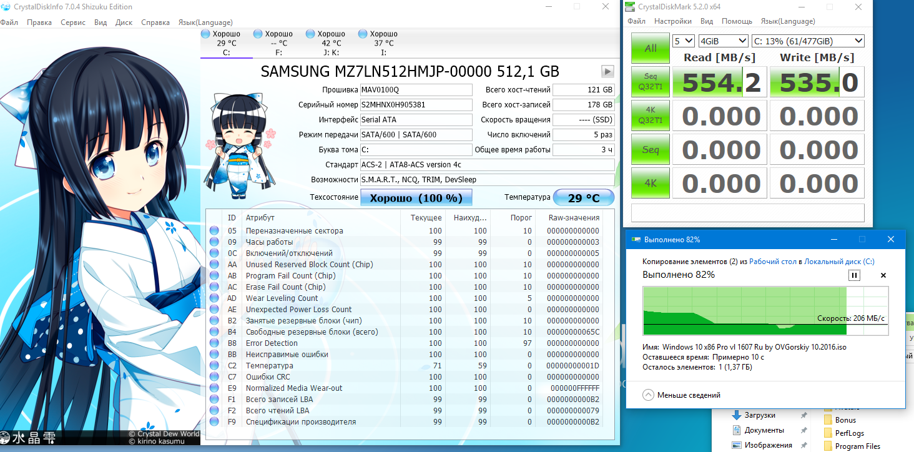Open Правка menu in CrystalDiskInfo

click(39, 22)
